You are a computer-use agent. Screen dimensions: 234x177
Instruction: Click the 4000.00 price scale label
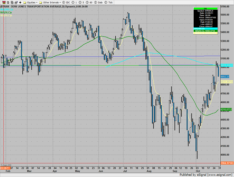225,155
